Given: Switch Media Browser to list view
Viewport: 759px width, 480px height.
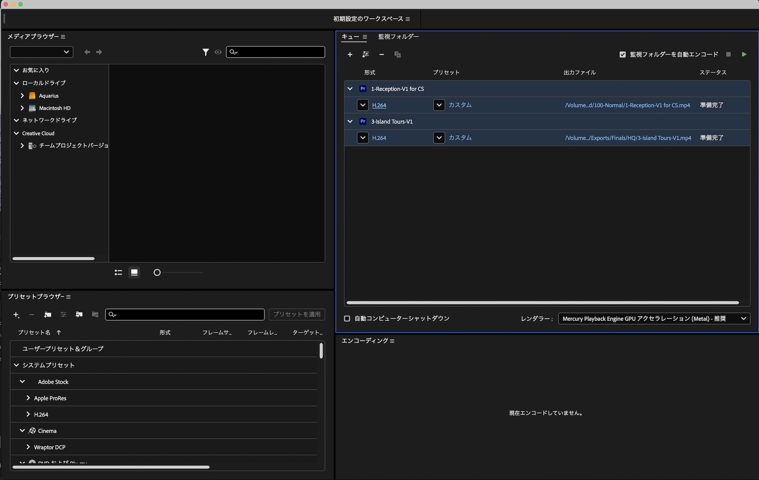Looking at the screenshot, I should tap(118, 272).
